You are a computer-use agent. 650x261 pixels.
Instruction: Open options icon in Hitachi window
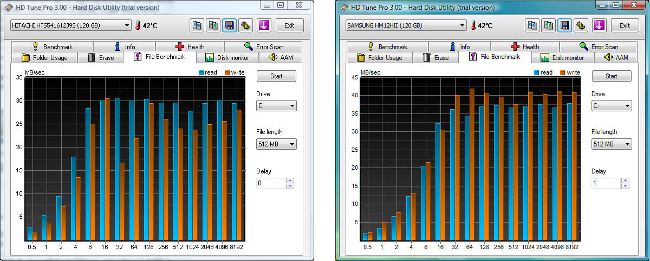(x=245, y=25)
